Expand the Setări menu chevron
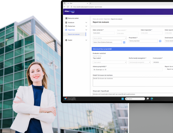 click(x=86, y=40)
